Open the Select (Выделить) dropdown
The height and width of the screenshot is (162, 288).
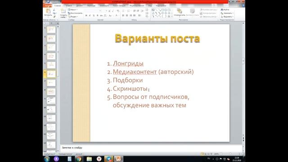[x=227, y=17]
